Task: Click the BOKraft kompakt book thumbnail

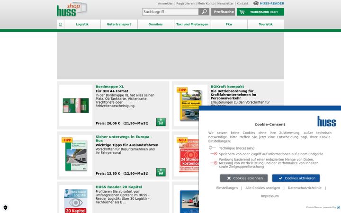Action: coord(189,106)
